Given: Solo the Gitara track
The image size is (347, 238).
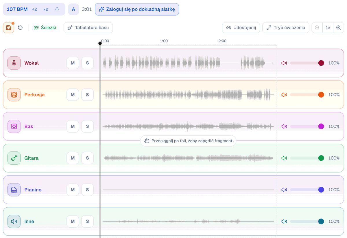Looking at the screenshot, I should click(x=87, y=158).
